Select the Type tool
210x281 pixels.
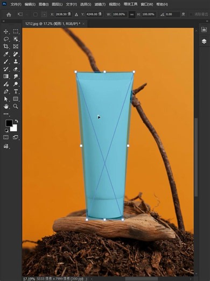[x=16, y=91]
